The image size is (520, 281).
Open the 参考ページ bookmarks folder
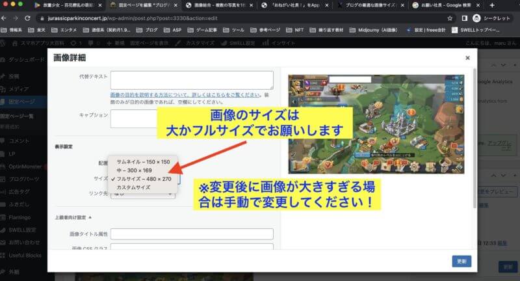(x=265, y=30)
